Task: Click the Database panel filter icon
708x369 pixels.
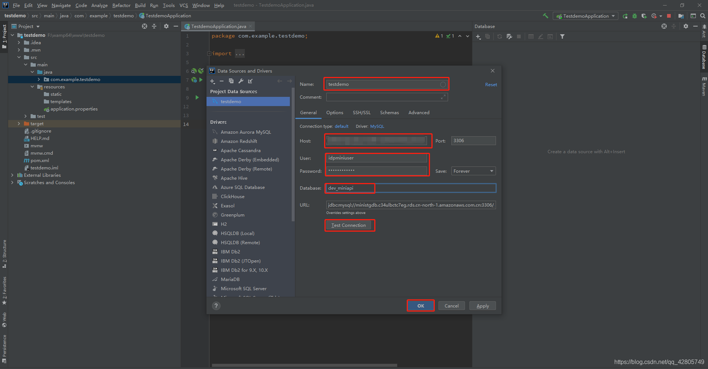Action: [x=562, y=36]
